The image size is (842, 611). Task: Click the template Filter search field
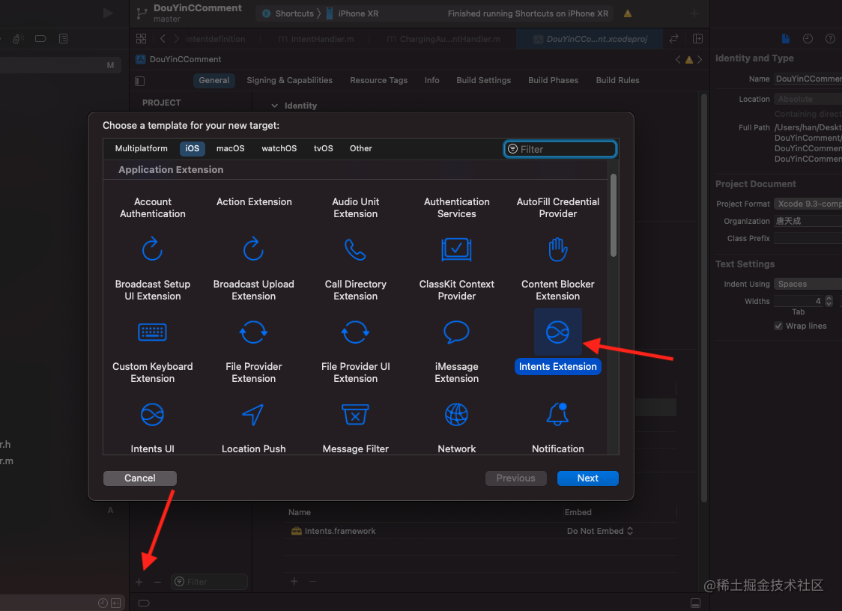click(x=560, y=149)
